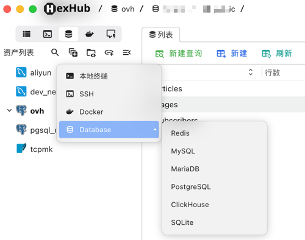The image size is (305, 240).
Task: Select the pgsql connection in asset list
Action: (x=36, y=130)
